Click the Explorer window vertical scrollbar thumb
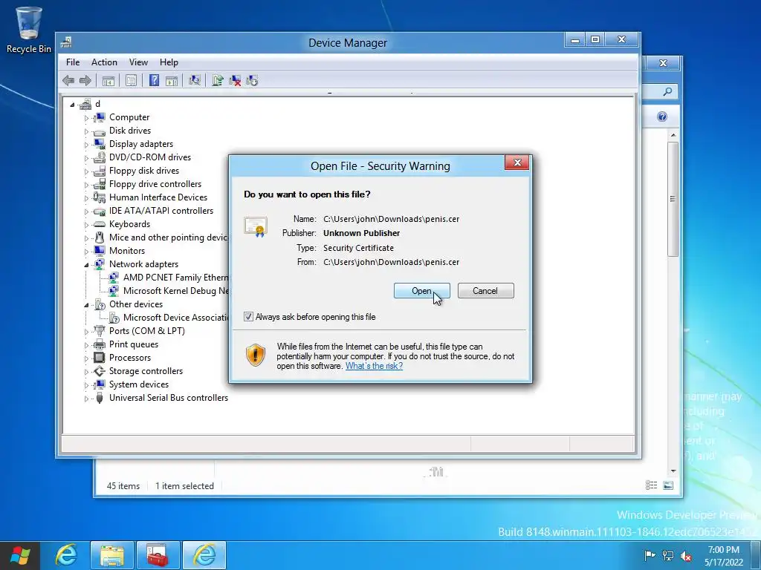 (x=673, y=199)
